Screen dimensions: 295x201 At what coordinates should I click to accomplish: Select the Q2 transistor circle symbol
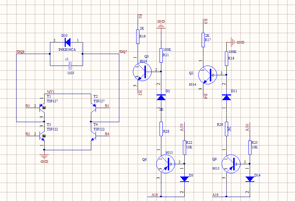pyautogui.click(x=208, y=75)
